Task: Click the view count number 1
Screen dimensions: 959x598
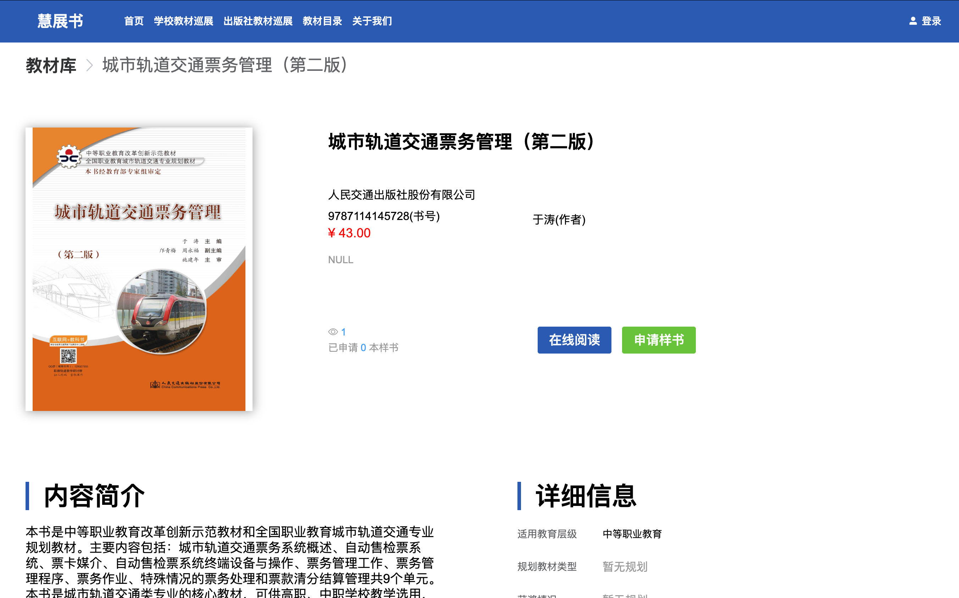Action: coord(343,332)
